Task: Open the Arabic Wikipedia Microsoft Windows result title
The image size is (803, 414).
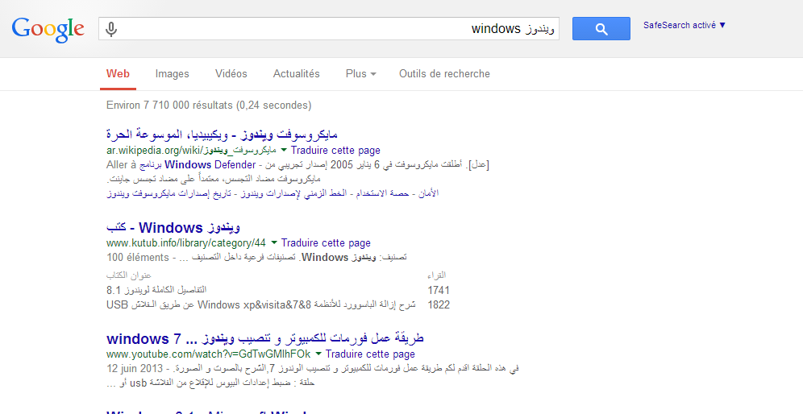Action: click(222, 135)
